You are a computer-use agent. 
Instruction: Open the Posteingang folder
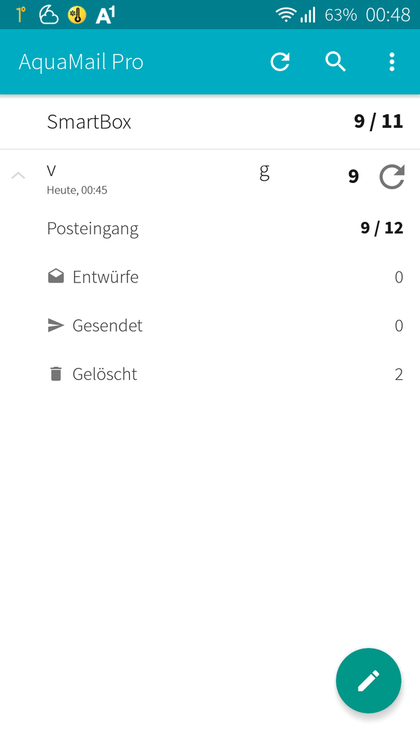point(210,229)
